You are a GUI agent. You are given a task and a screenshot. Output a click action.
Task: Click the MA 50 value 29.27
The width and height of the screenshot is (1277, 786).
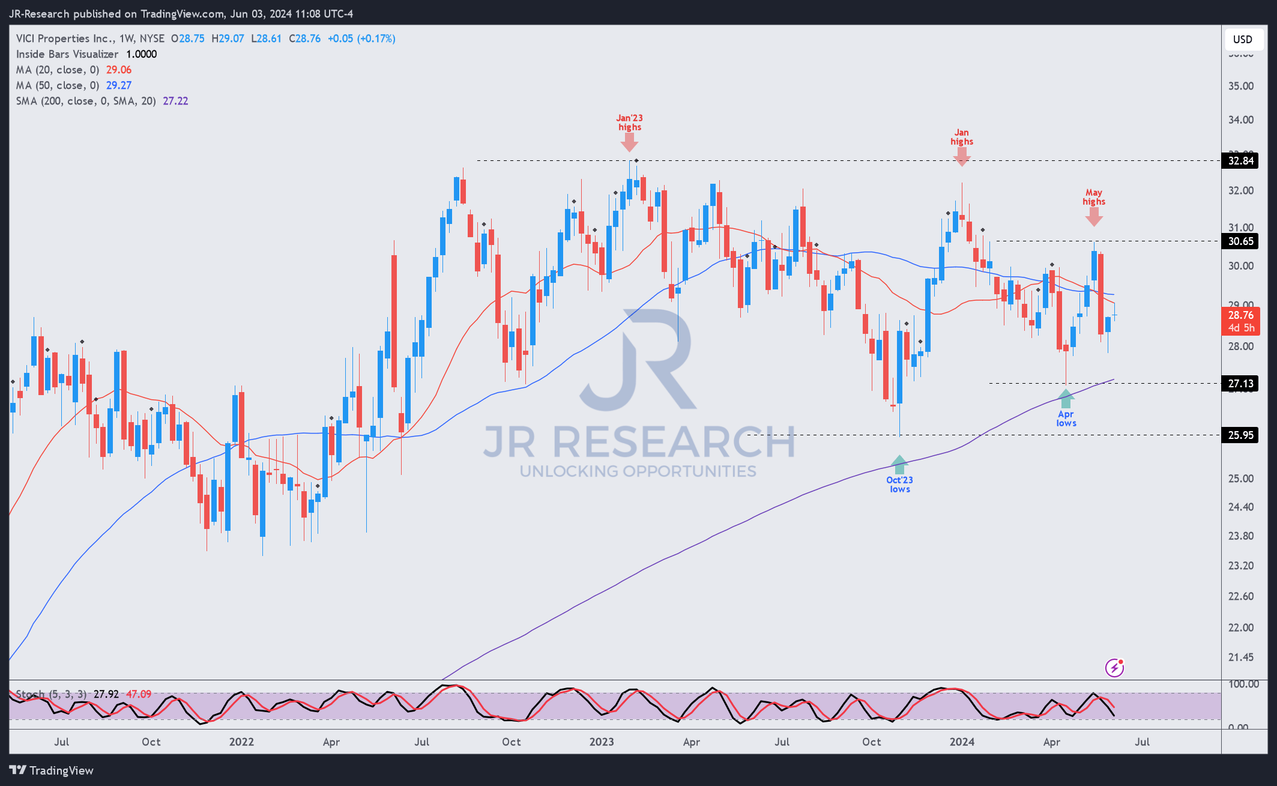119,85
